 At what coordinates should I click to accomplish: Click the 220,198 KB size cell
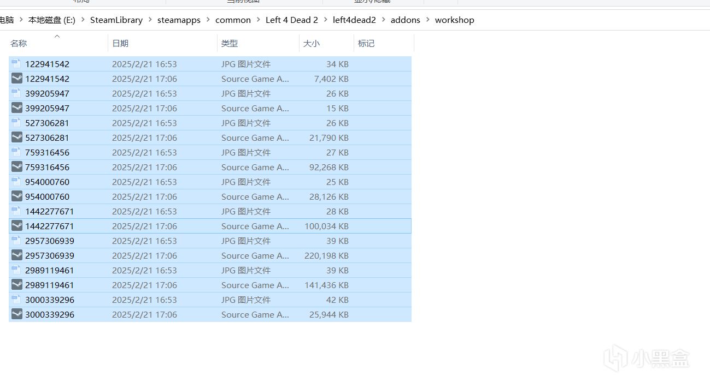(327, 255)
